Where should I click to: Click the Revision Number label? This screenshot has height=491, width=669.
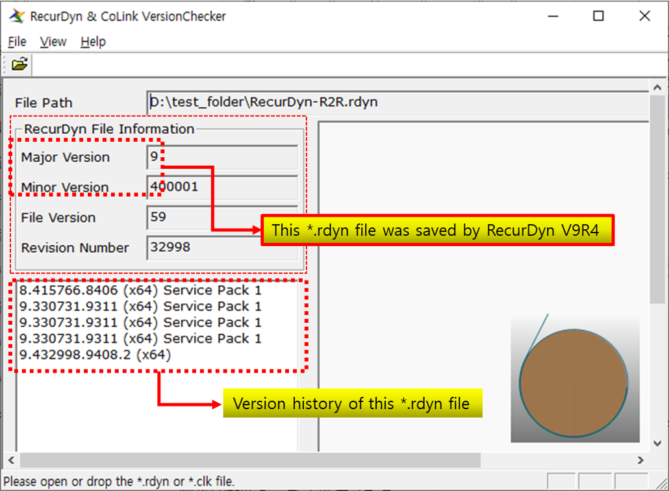pos(75,248)
